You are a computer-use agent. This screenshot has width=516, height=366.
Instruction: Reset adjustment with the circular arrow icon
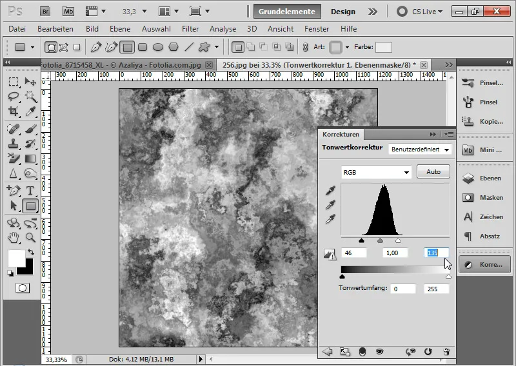[x=428, y=352]
